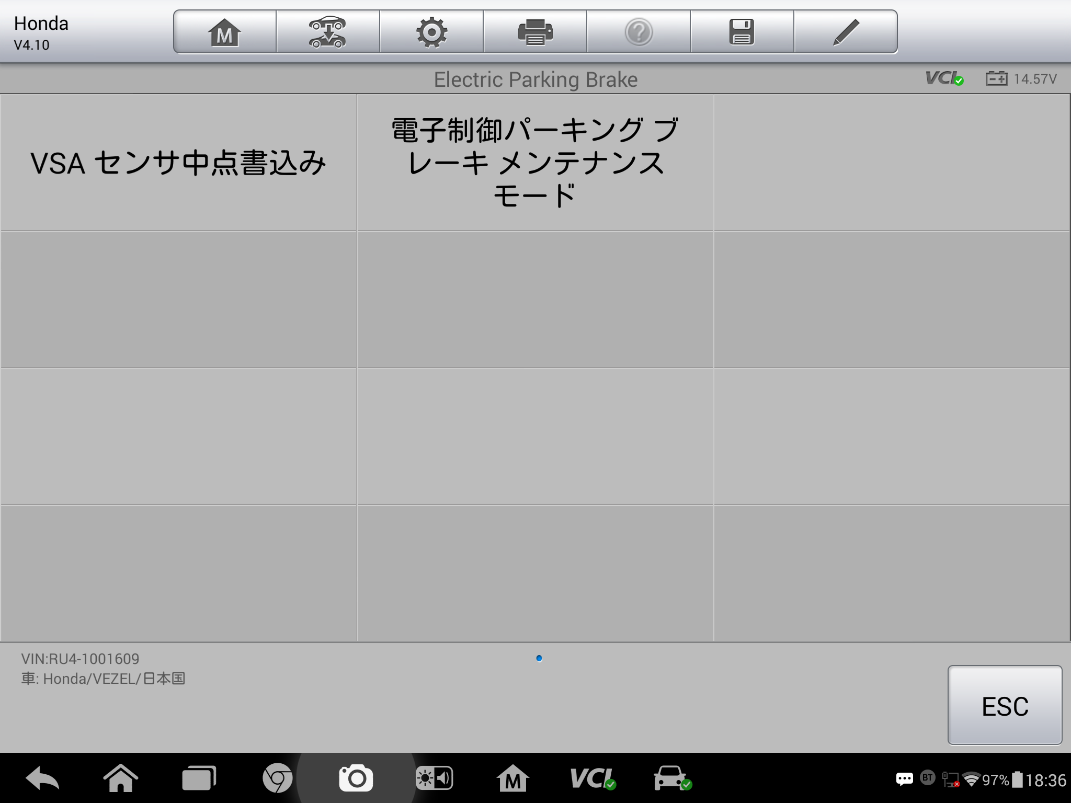Take screenshot with camera icon
The image size is (1071, 803).
(356, 778)
